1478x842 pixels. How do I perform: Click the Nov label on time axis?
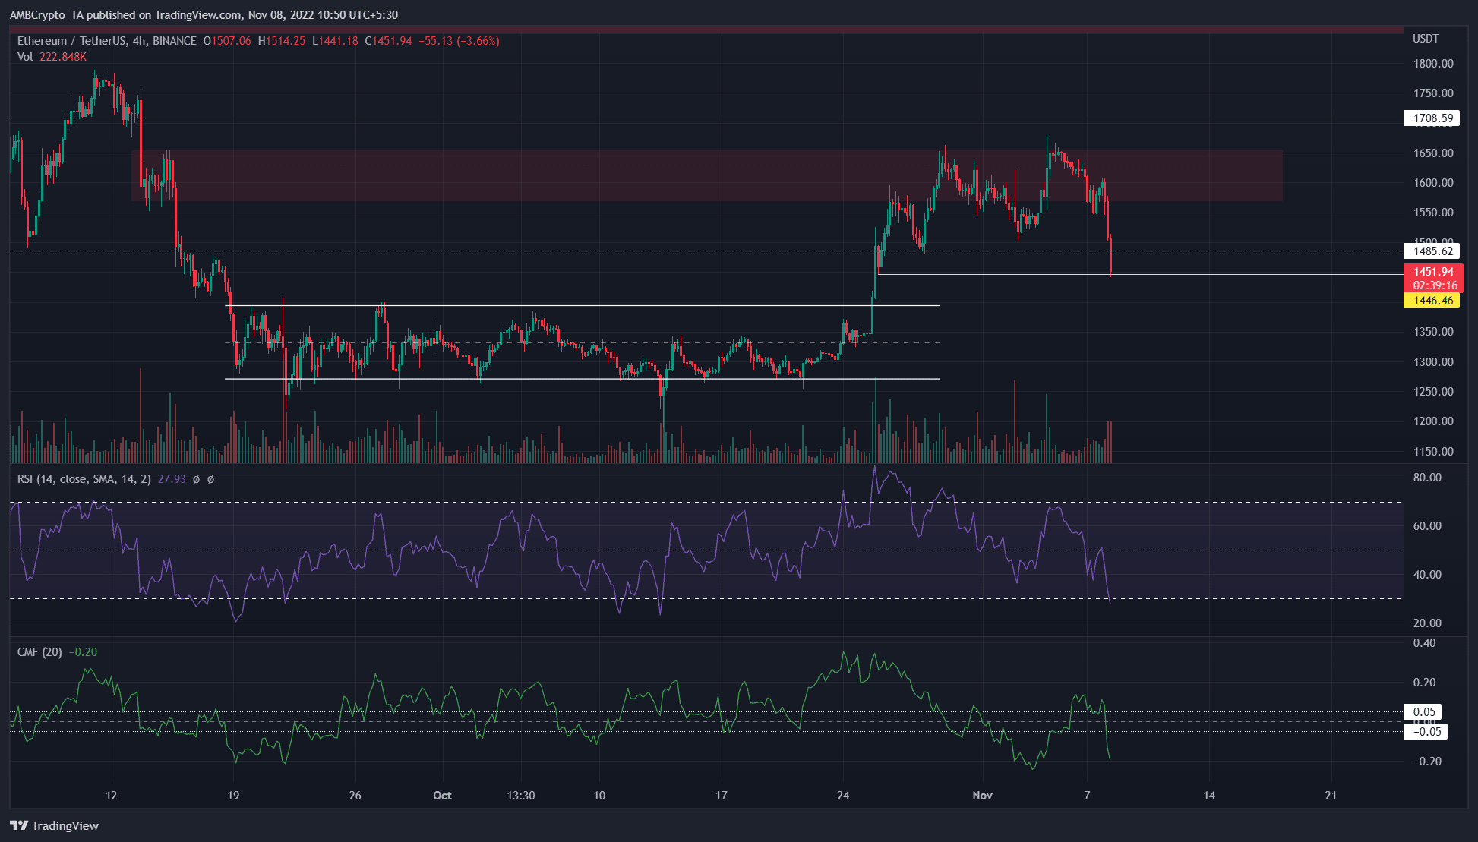(x=982, y=796)
